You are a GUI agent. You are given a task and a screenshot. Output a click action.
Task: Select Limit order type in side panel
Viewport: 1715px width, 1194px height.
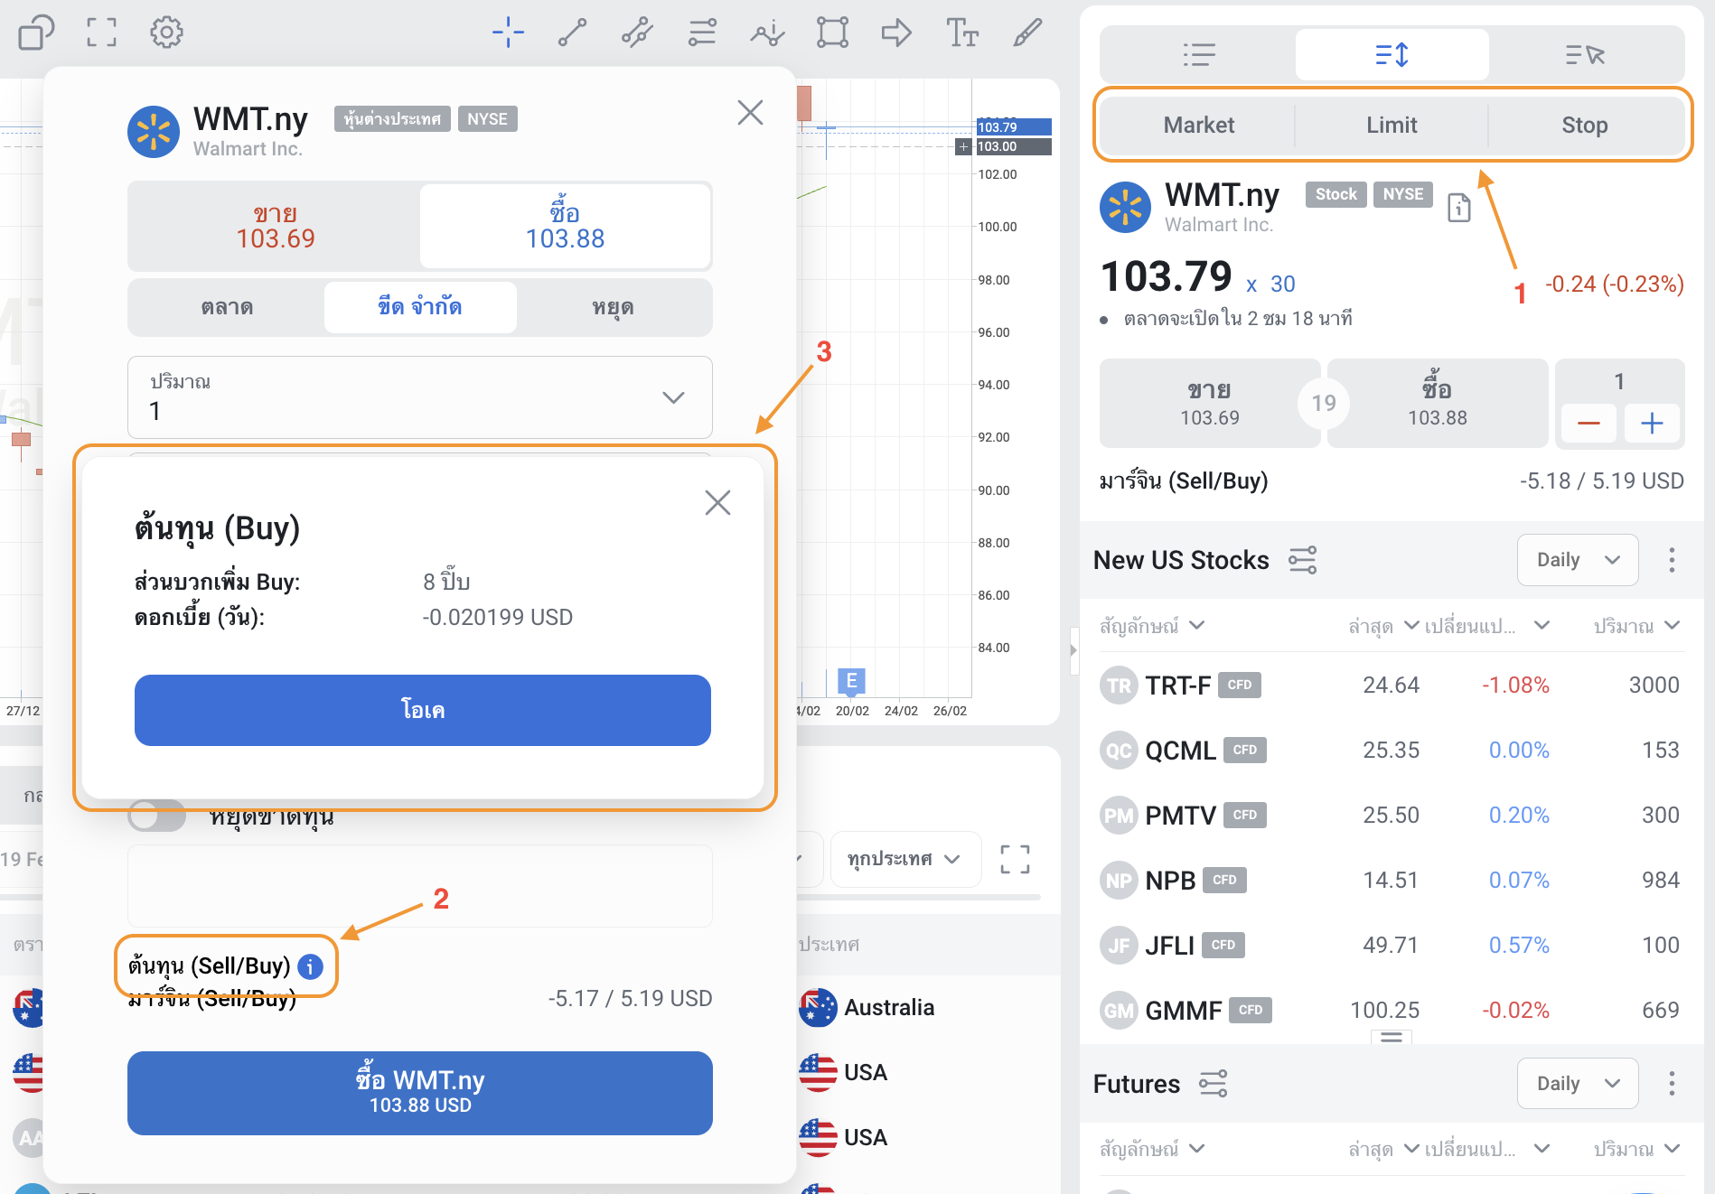[1392, 126]
